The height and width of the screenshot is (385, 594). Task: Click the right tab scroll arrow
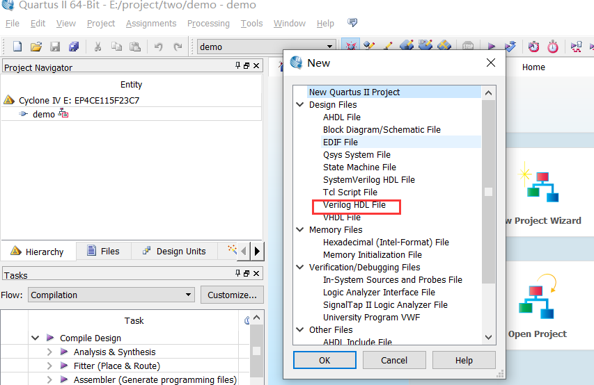pyautogui.click(x=257, y=251)
